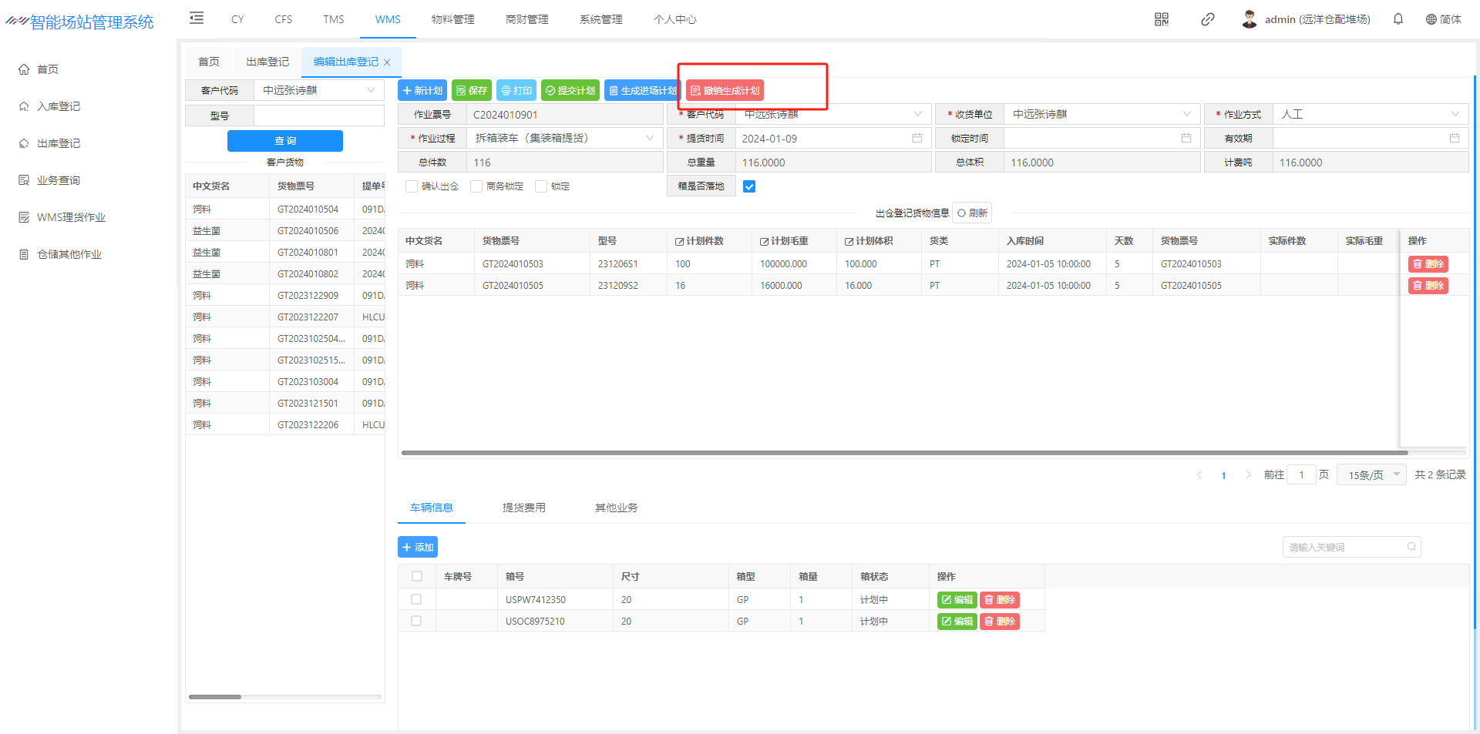Image resolution: width=1480 pixels, height=734 pixels.
Task: Click the QR code icon in header
Action: pyautogui.click(x=1161, y=19)
